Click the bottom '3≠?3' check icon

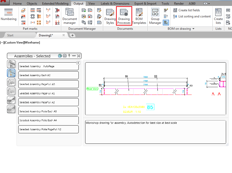click(x=48, y=23)
